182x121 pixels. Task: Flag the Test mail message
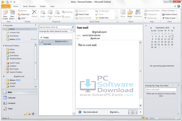70,42
